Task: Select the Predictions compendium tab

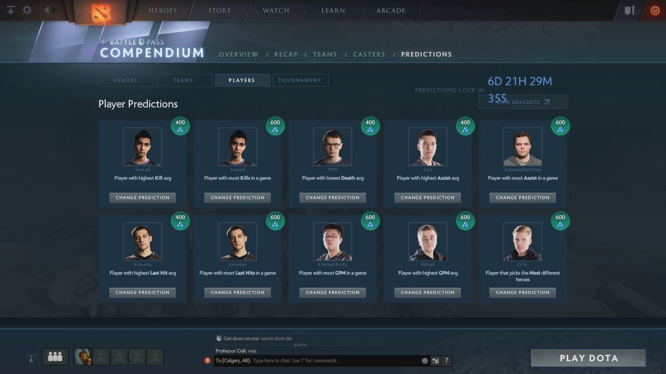Action: pyautogui.click(x=426, y=54)
